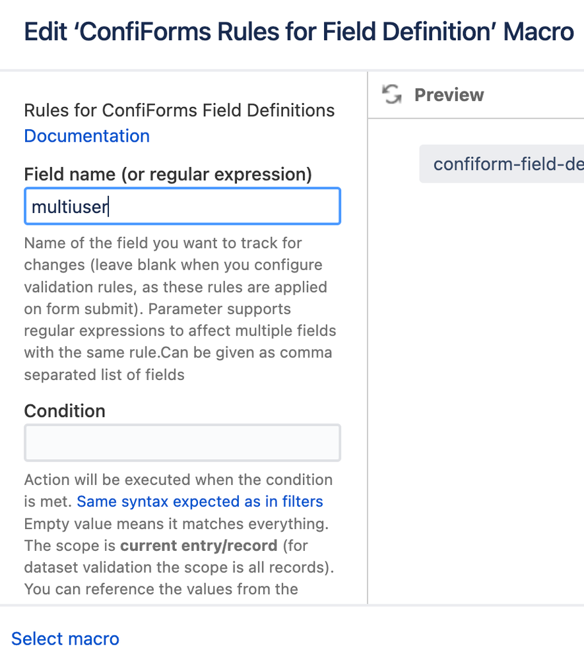Open the Documentation link
584x659 pixels.
(86, 136)
